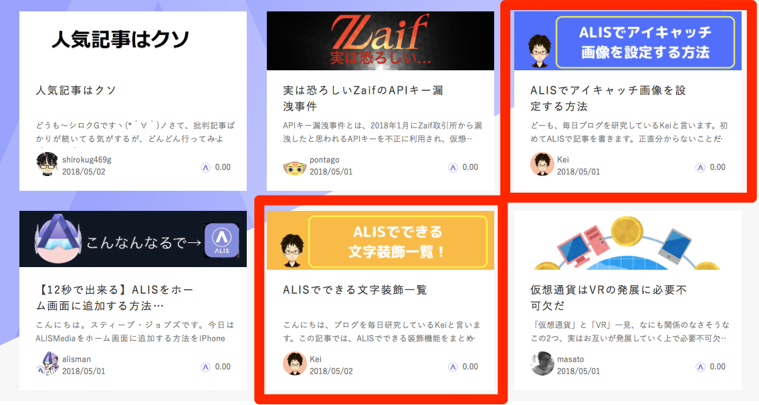This screenshot has width=759, height=405.
Task: Open article 実は恐ろしいZaifのAPIキー漏洩事件
Action: click(363, 98)
